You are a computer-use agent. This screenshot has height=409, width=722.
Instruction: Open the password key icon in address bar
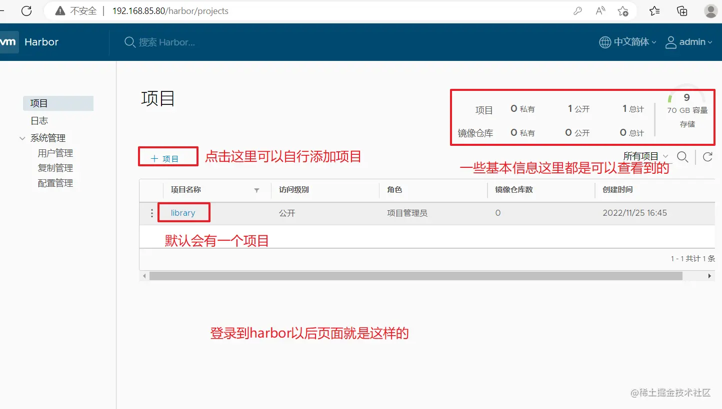click(x=577, y=11)
